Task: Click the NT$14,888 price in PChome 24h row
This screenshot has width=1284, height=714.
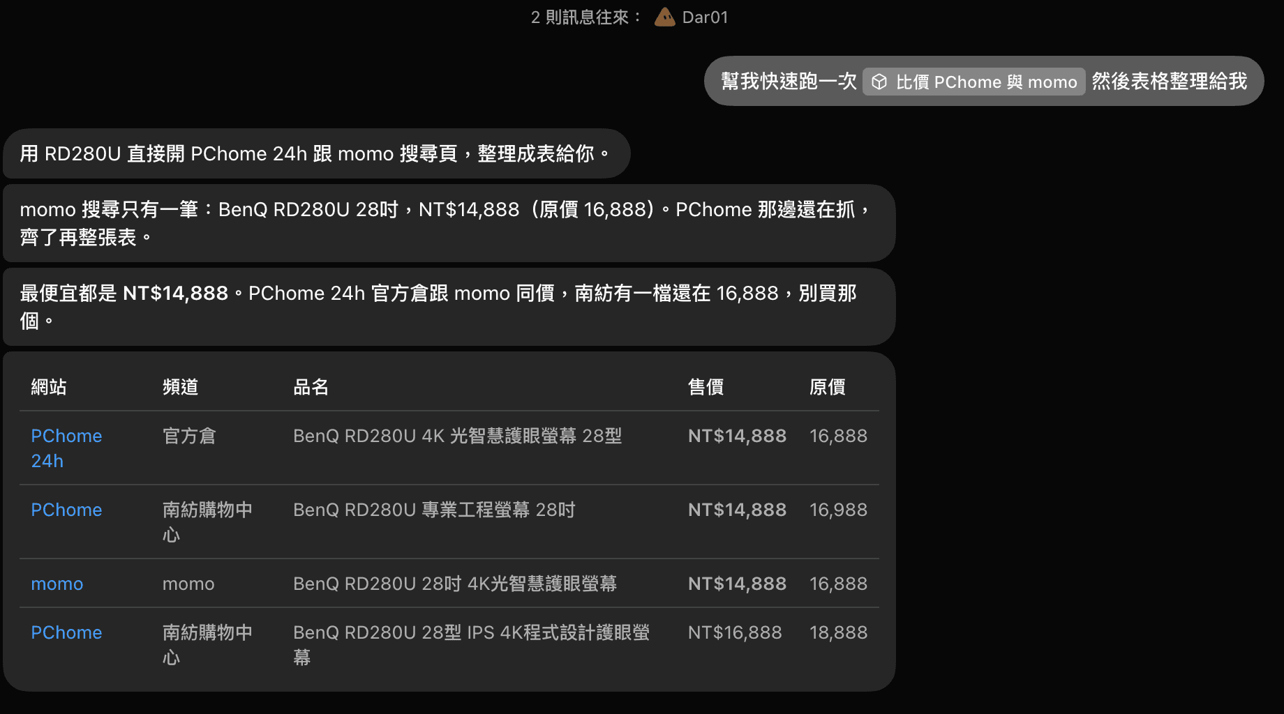Action: click(x=737, y=436)
